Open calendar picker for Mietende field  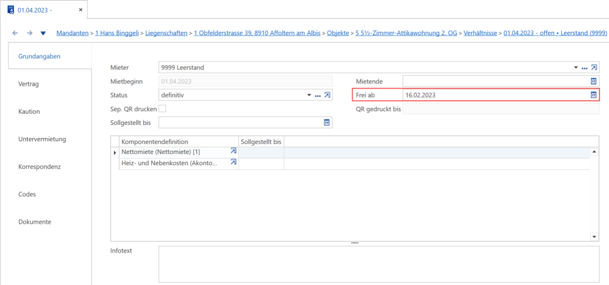[x=594, y=81]
